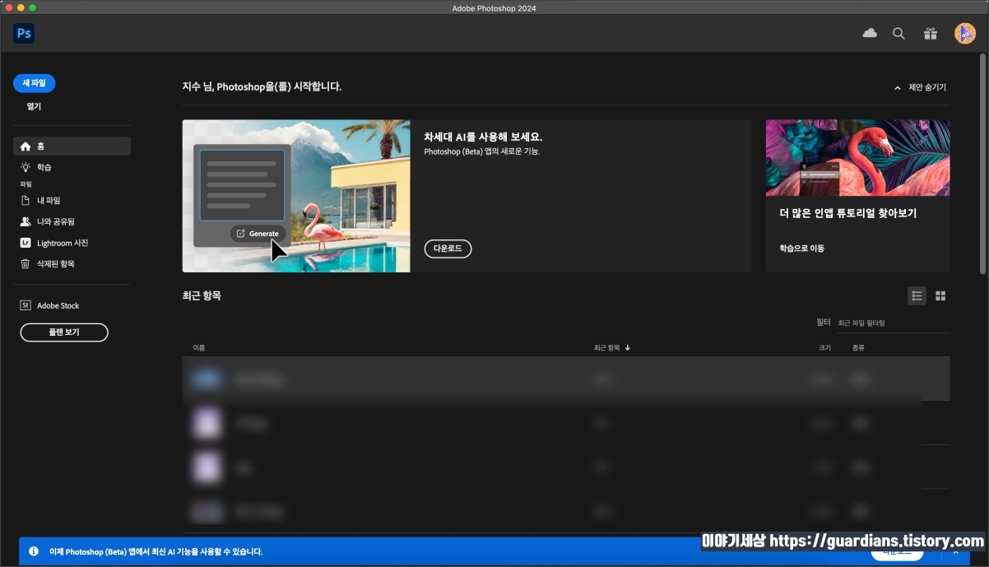Click the 삭제된 항목 trash icon
The width and height of the screenshot is (989, 567).
click(x=26, y=264)
